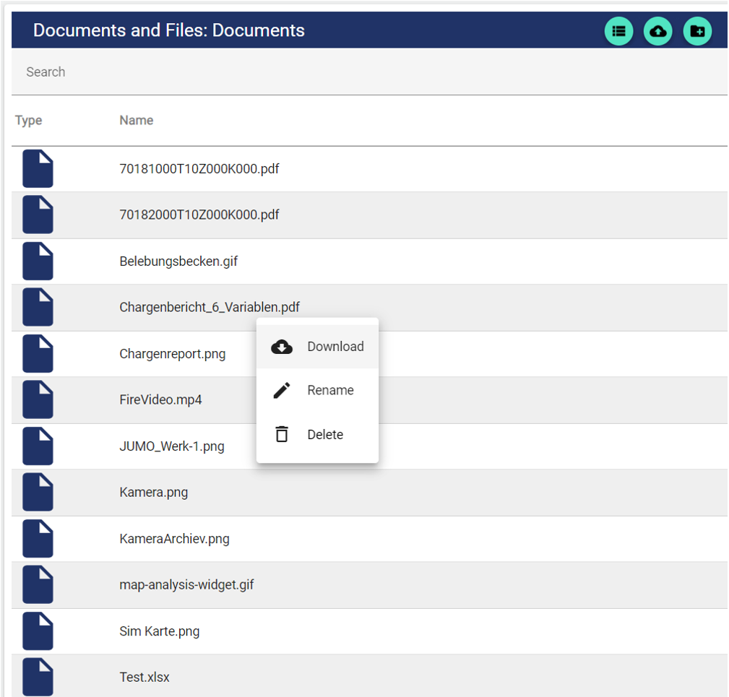The image size is (729, 697).
Task: Open 70182000T10Z000K000.pdf file entry
Action: pyautogui.click(x=199, y=215)
